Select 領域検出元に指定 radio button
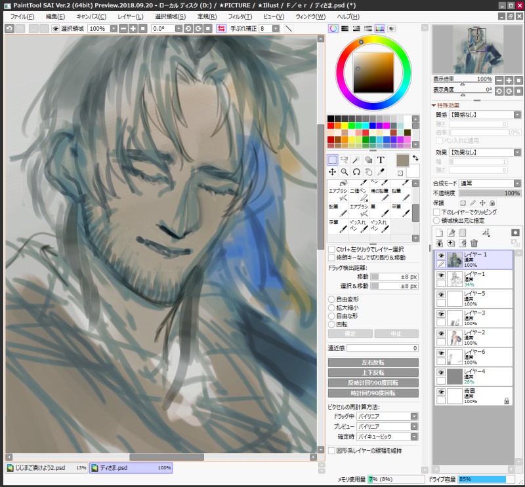Viewport: 525px width, 487px height. pyautogui.click(x=436, y=221)
